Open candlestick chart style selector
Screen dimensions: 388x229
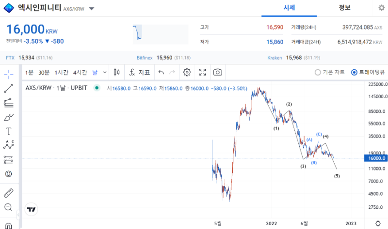[117, 72]
